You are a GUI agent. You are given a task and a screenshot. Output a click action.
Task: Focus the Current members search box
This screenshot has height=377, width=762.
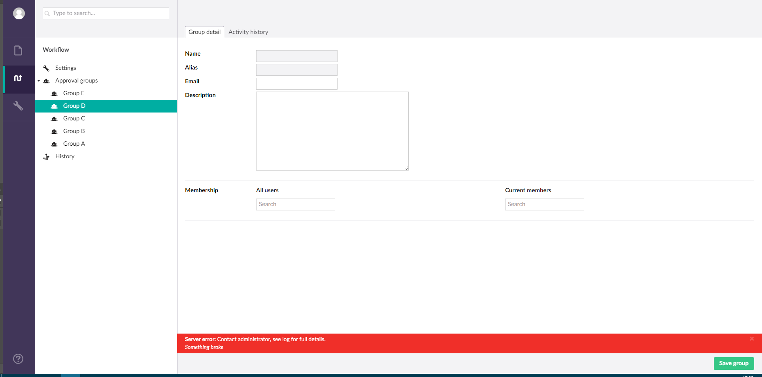pos(545,204)
